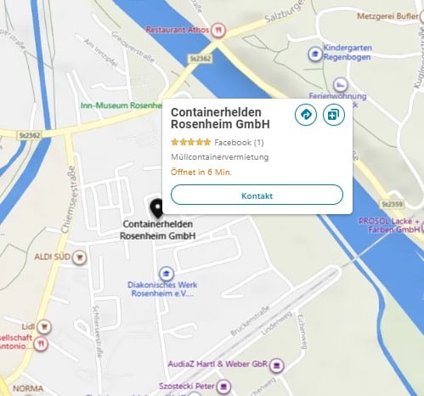This screenshot has height=396, width=424.
Task: Open directions with the route arrow icon
Action: click(306, 115)
